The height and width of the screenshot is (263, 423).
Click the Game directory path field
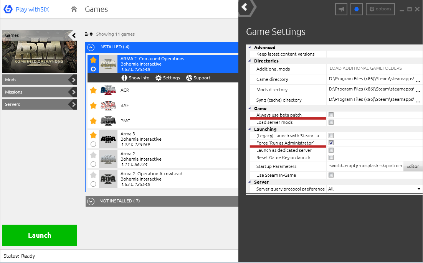371,79
